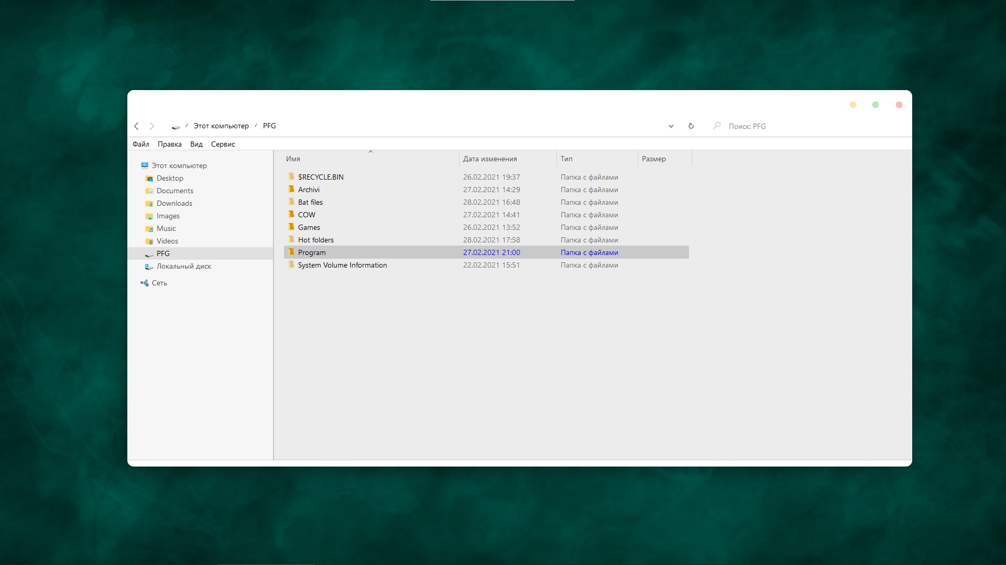
Task: Open the Вид menu
Action: click(x=196, y=144)
